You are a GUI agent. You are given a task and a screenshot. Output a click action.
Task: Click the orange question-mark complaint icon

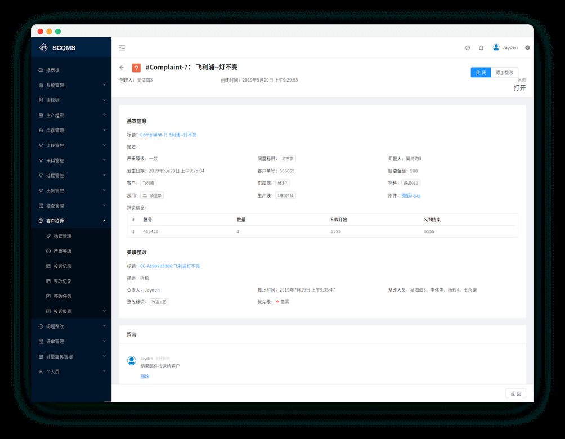[136, 68]
